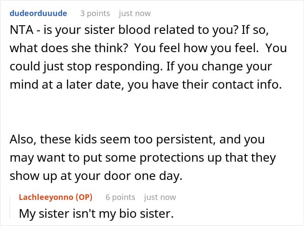This screenshot has width=304, height=226.
Task: Click dudeorduuude's "just now" timestamp
Action: (135, 13)
